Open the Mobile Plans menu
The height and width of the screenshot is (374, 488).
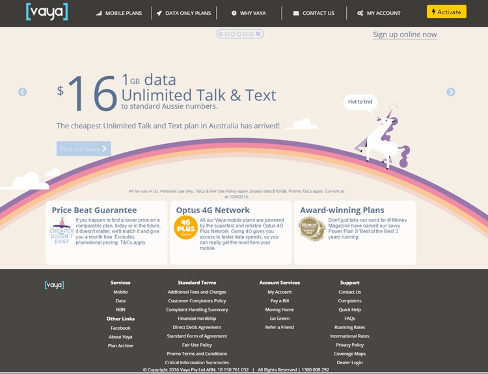[119, 14]
